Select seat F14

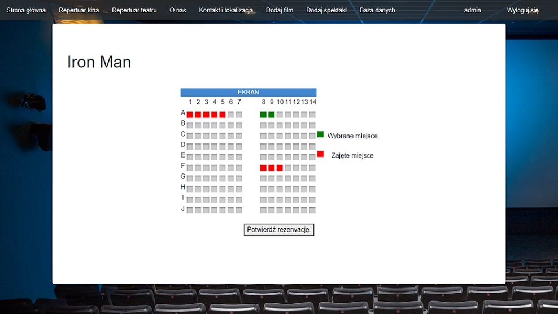click(x=312, y=168)
